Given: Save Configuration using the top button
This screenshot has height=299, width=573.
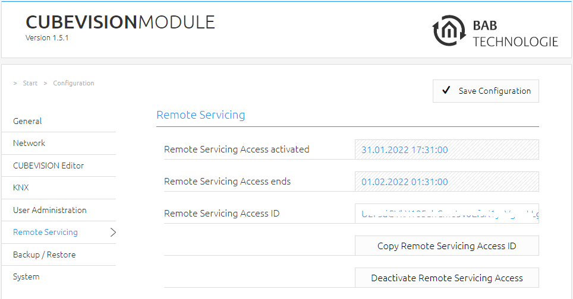Looking at the screenshot, I should pos(486,91).
